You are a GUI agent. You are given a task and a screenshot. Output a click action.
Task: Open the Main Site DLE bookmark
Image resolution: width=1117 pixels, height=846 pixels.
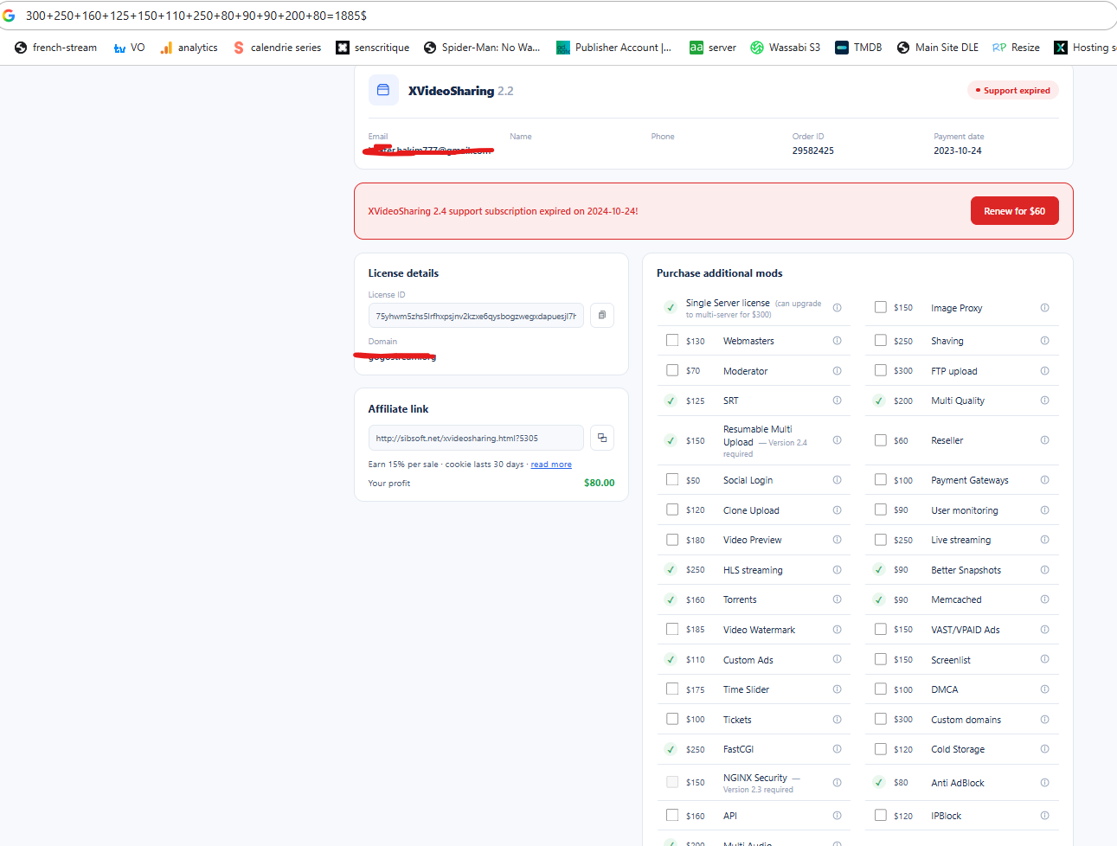click(x=938, y=48)
